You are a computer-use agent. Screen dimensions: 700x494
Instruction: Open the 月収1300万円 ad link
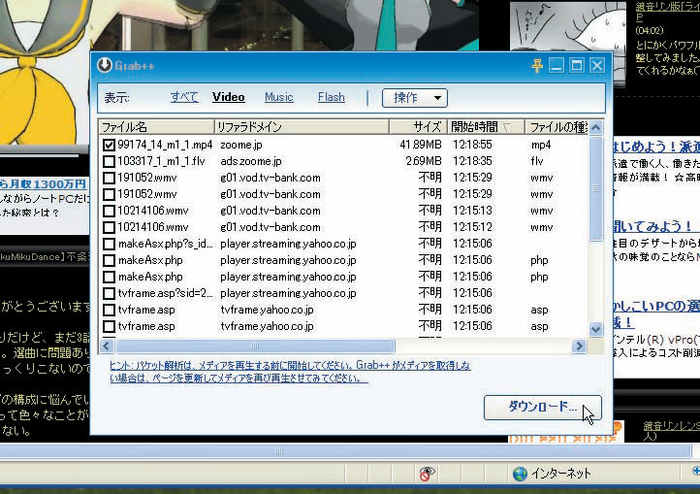coord(44,183)
